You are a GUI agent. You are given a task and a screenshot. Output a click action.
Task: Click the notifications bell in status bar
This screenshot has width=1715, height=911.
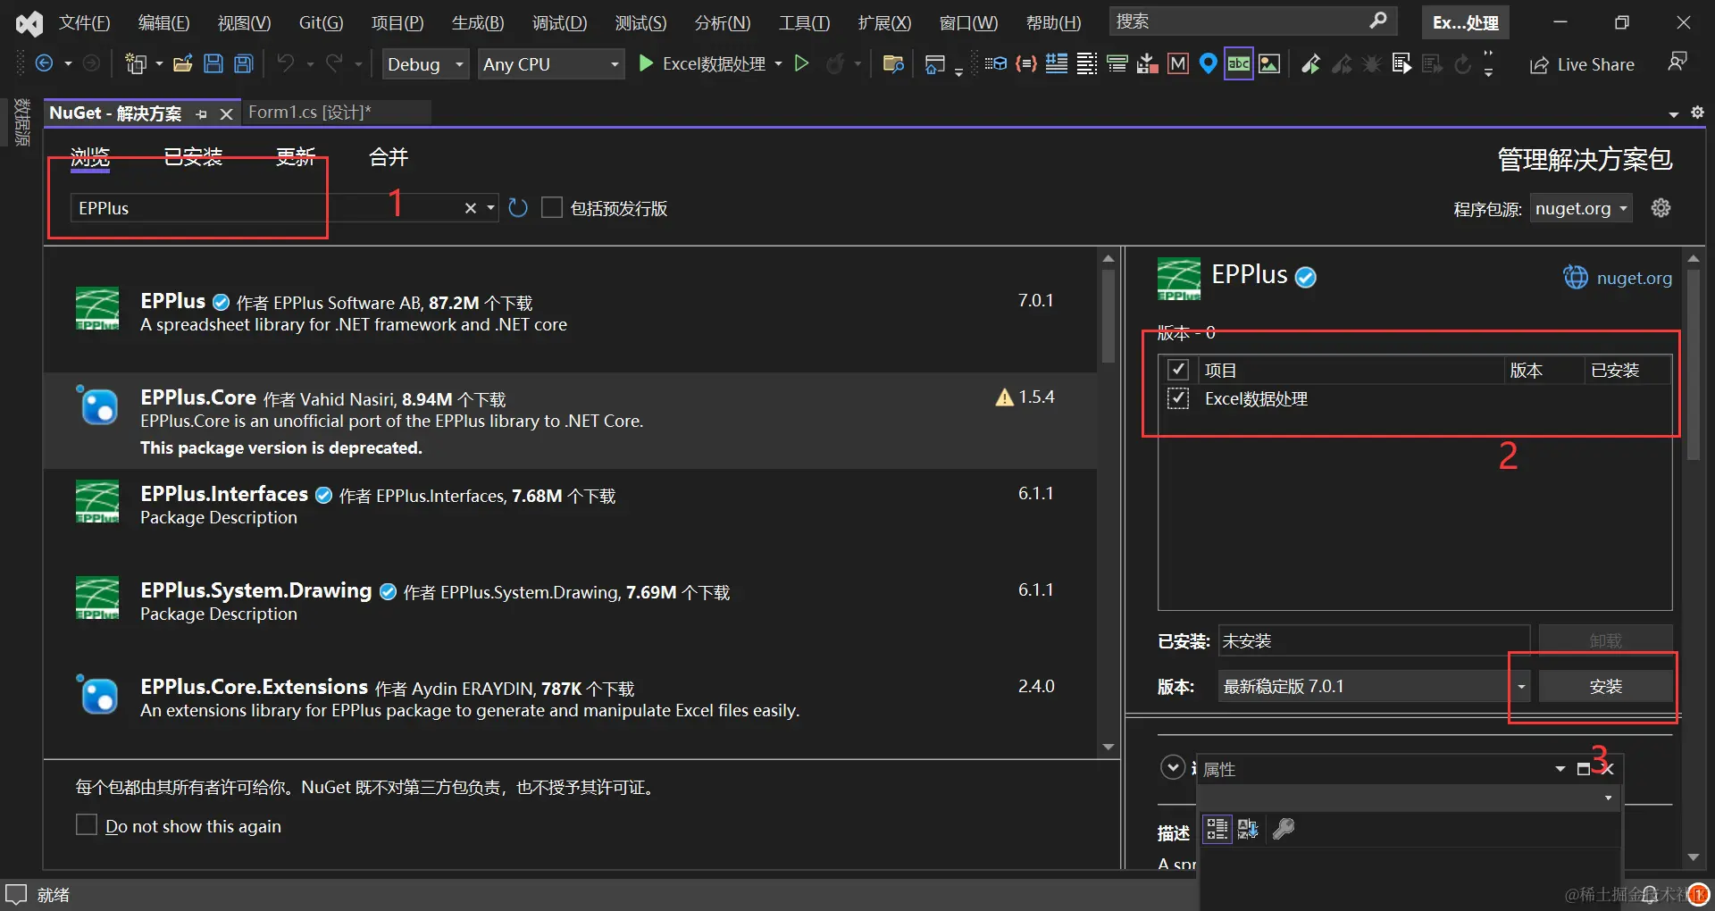1650,894
